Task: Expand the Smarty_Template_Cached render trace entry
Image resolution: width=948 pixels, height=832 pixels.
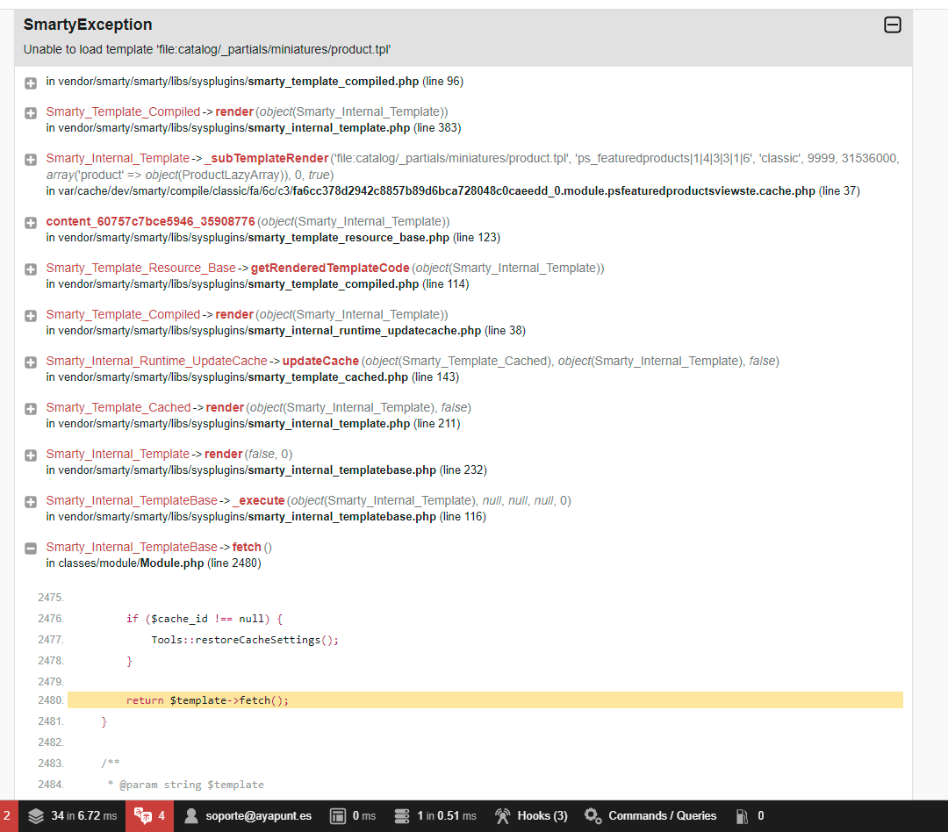Action: click(x=31, y=409)
